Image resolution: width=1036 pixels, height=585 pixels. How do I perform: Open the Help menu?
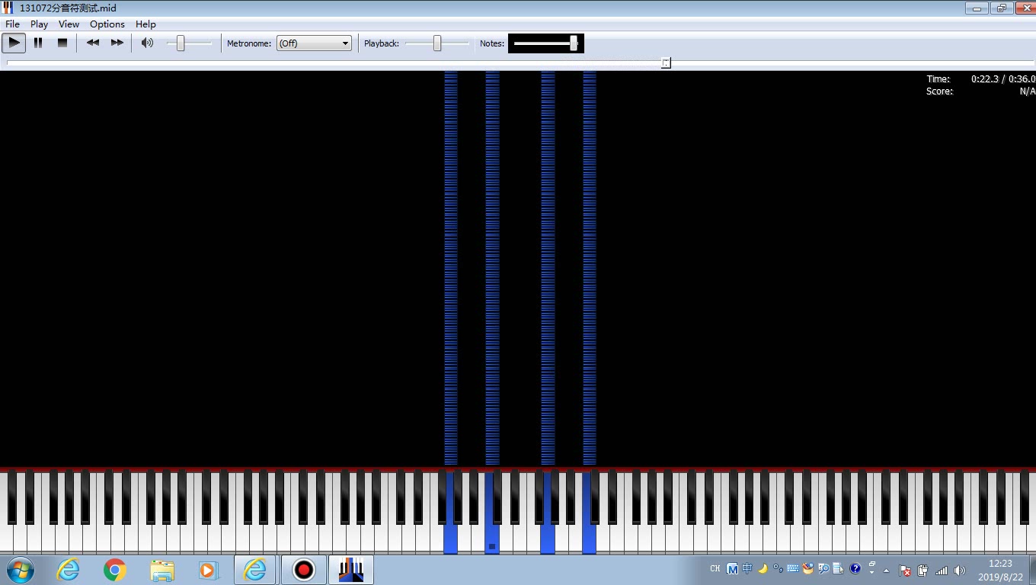pos(145,24)
